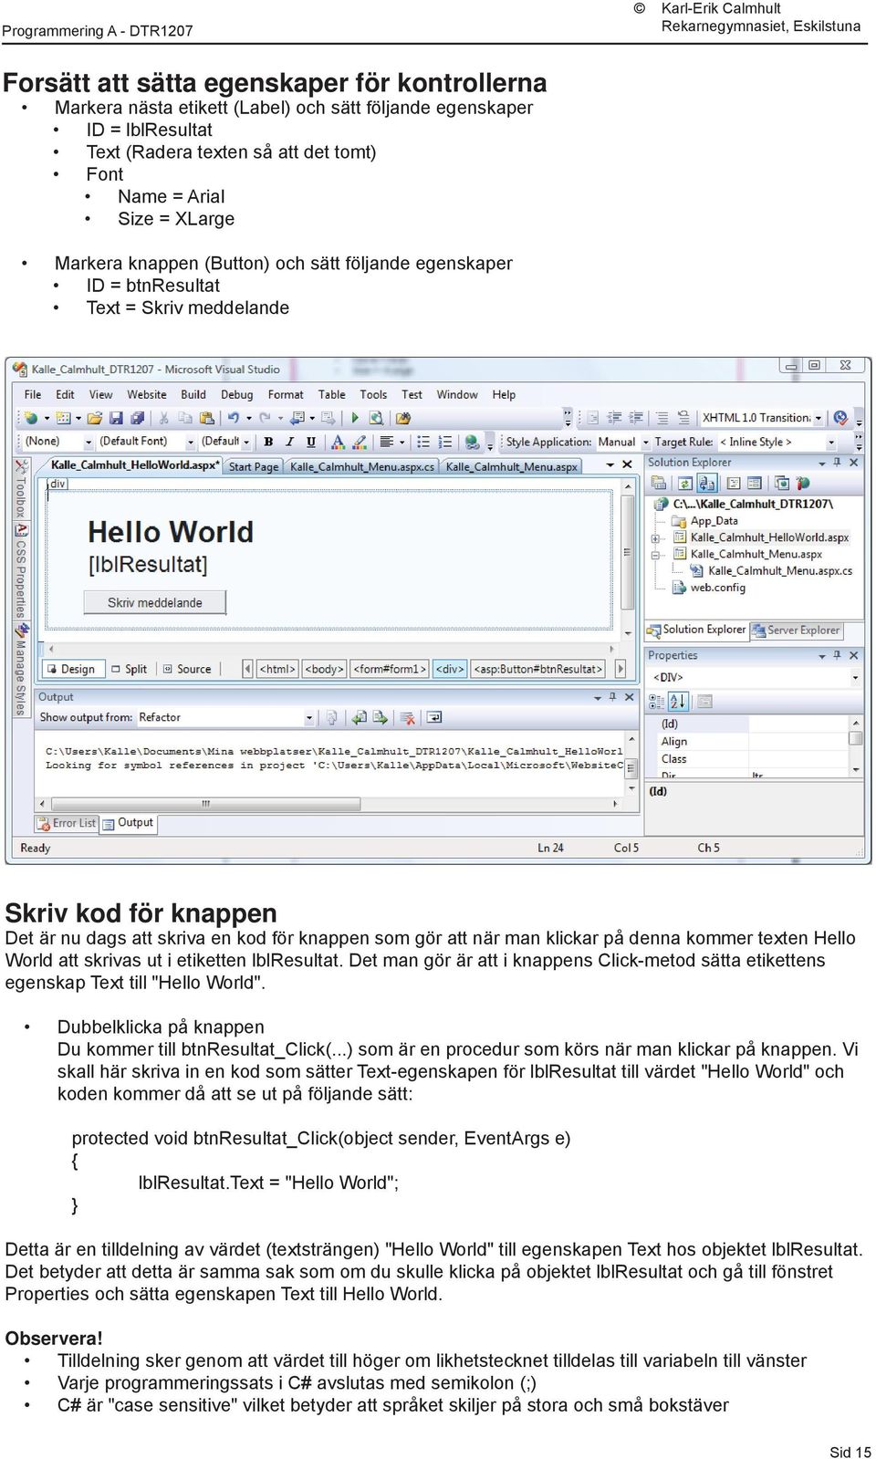Switch to the Server Explorer tab

796,630
